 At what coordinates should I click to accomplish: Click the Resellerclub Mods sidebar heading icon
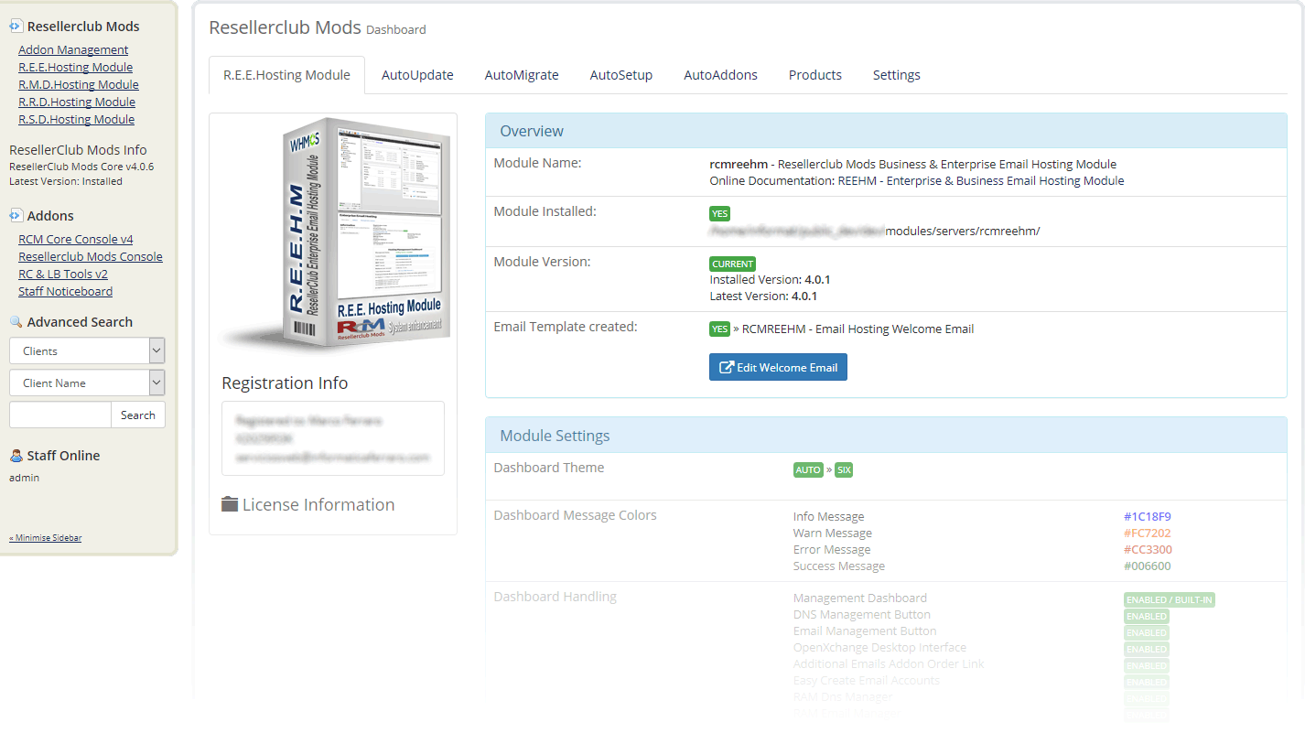tap(16, 27)
